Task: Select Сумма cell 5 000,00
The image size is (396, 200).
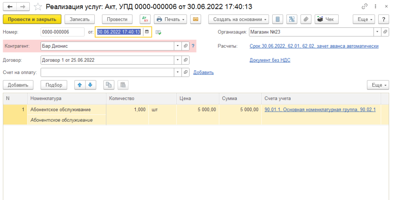Action: click(240, 110)
